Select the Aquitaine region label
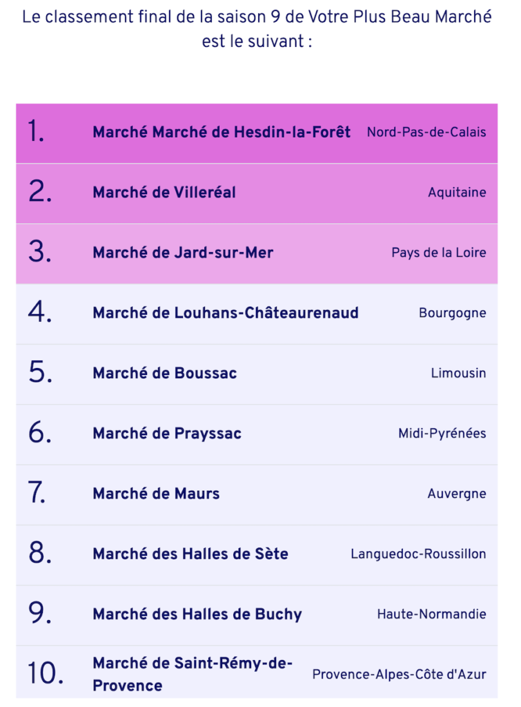The height and width of the screenshot is (707, 521). click(457, 193)
